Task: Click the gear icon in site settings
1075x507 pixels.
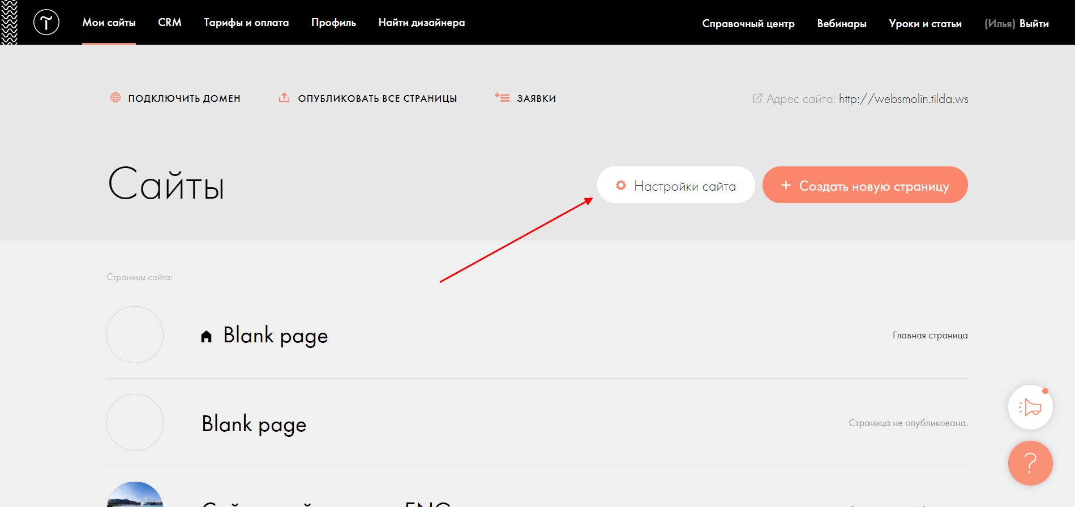Action: point(621,186)
